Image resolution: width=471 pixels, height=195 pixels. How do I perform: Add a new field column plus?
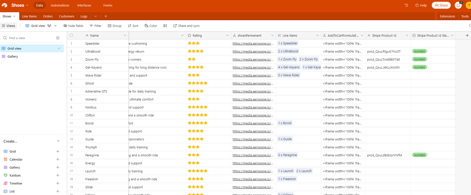467,35
